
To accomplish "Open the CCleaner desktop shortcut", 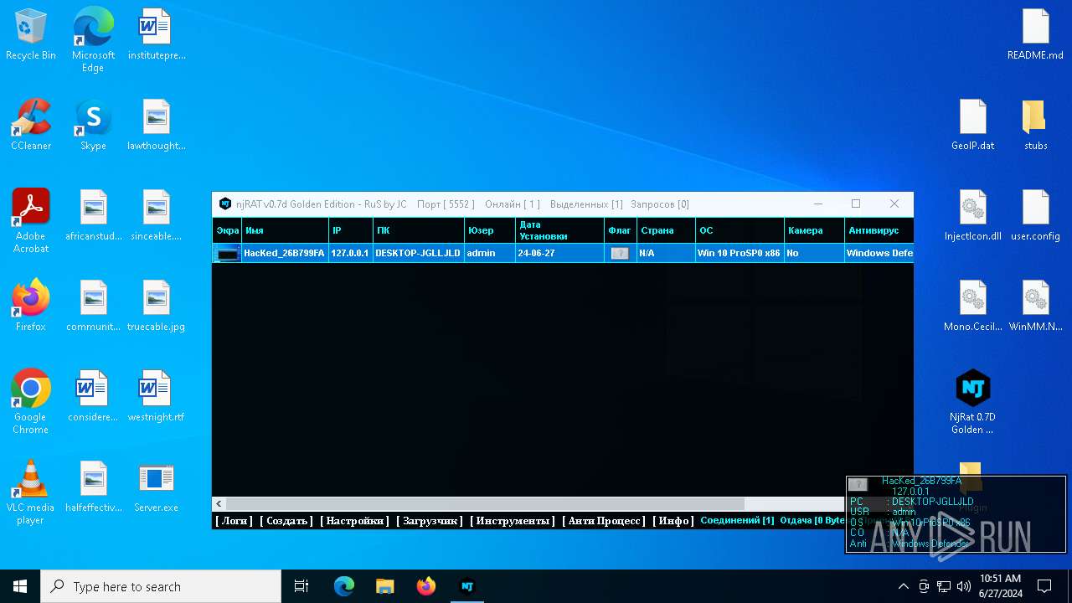I will pos(31,126).
